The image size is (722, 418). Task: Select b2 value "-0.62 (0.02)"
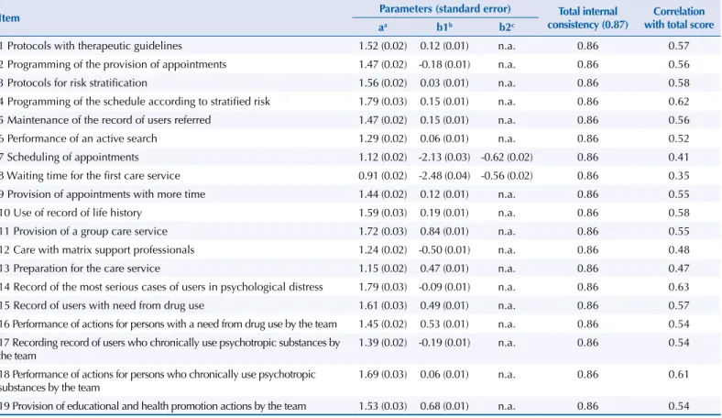tap(507, 157)
